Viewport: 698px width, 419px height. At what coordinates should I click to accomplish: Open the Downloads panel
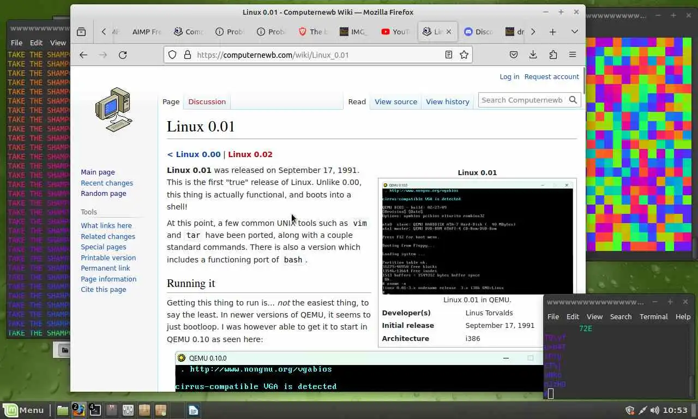(533, 55)
